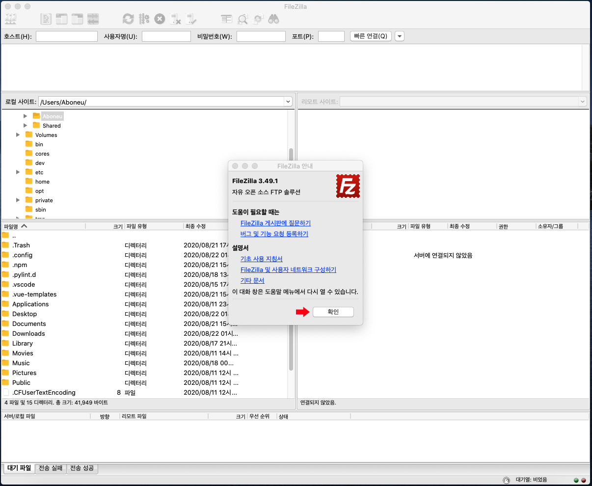Click the reconnect to last server icon

pos(191,19)
